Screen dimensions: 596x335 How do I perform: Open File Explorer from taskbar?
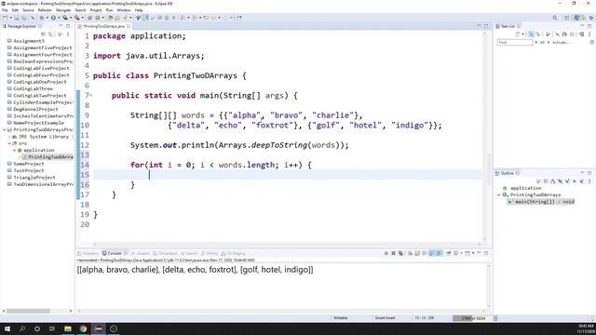[x=68, y=328]
